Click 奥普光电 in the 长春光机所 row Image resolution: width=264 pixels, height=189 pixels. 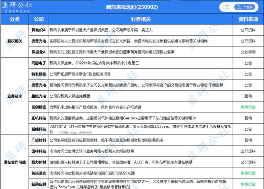pos(39,41)
